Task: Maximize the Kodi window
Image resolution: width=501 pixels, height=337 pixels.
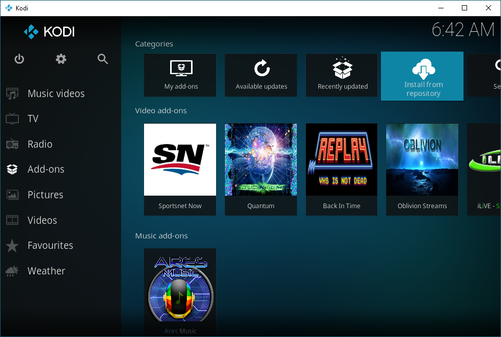Action: coord(464,8)
